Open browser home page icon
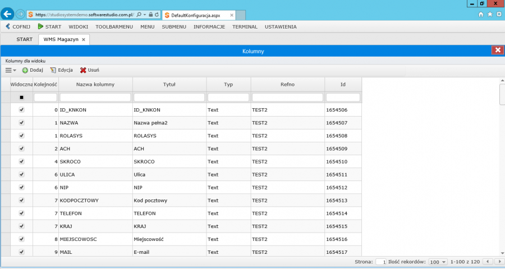Screen dimensions: 505x269 pyautogui.click(x=481, y=15)
